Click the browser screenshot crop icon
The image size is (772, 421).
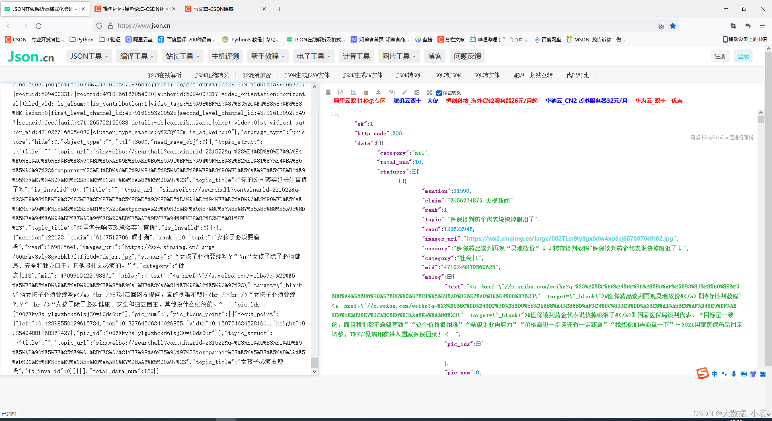tap(733, 26)
